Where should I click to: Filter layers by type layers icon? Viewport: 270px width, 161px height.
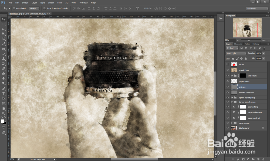click(251, 48)
